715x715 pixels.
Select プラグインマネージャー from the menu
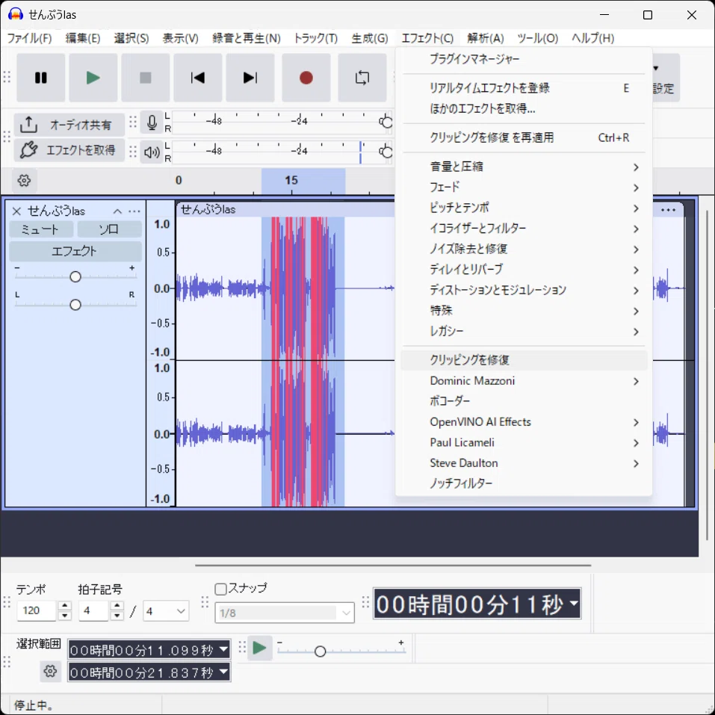coord(524,59)
